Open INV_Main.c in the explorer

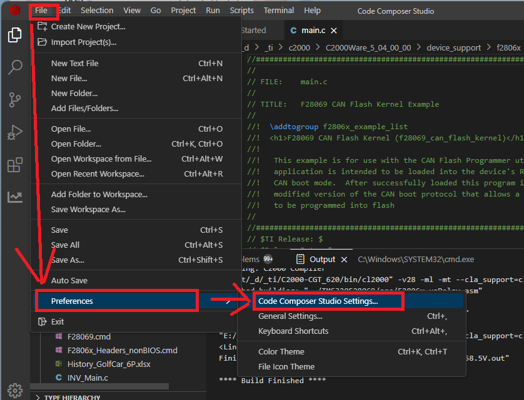click(88, 378)
